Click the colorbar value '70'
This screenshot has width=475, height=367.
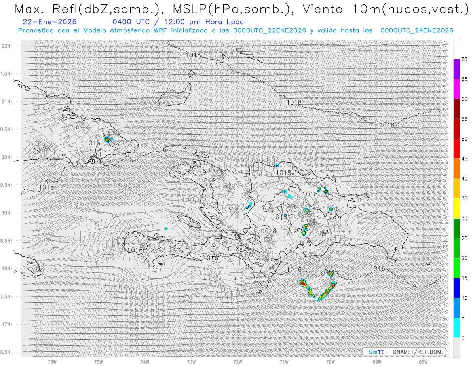tap(464, 59)
